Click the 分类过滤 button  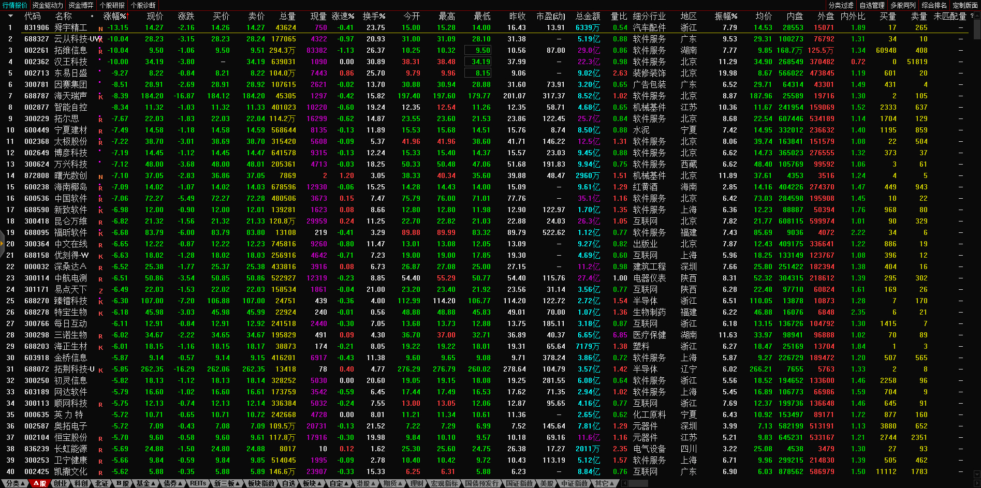click(841, 5)
